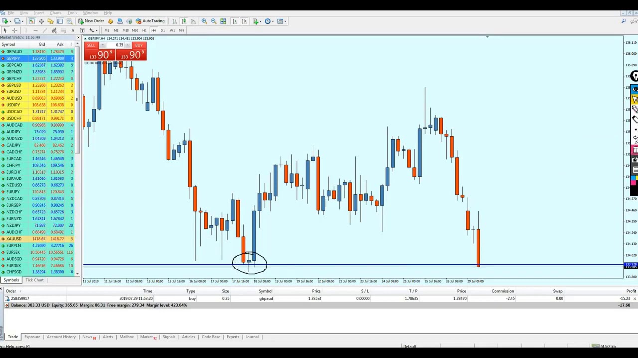Open the Strategy Tester icon

(69, 21)
